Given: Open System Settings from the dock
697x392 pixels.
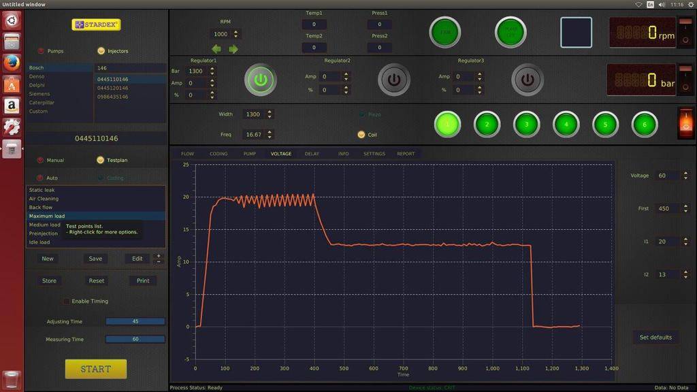Looking at the screenshot, I should click(x=12, y=127).
